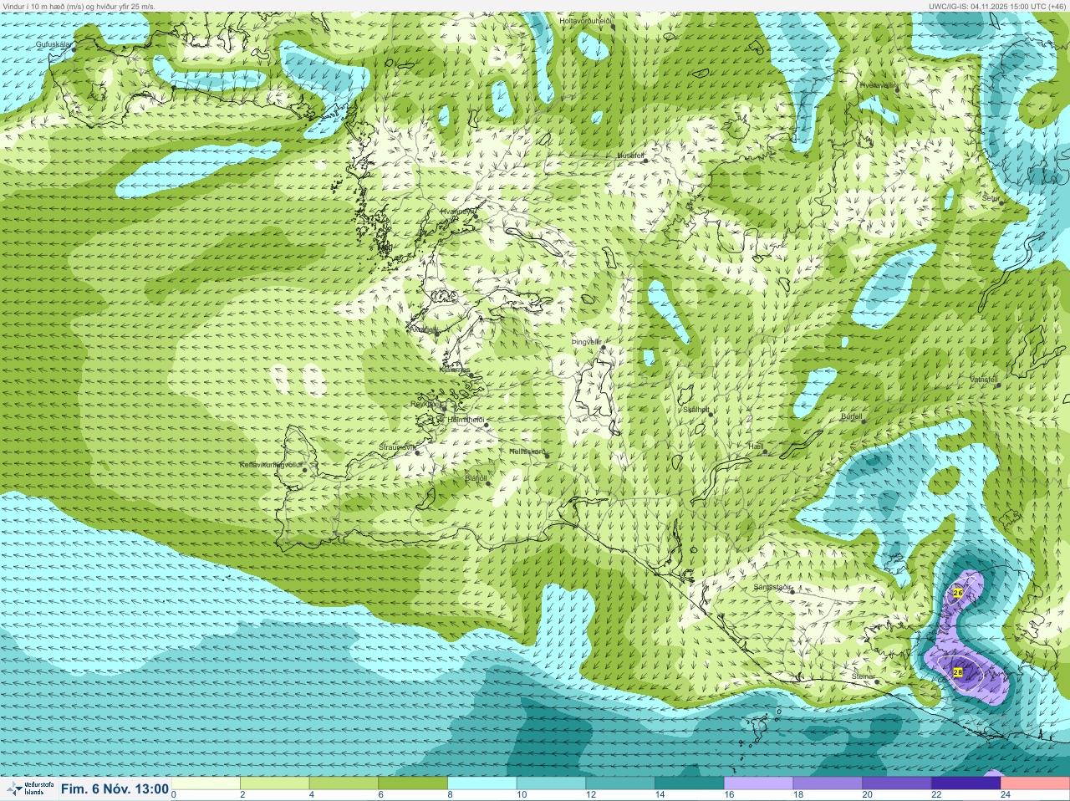Click the Húsafell station label

[x=631, y=156]
